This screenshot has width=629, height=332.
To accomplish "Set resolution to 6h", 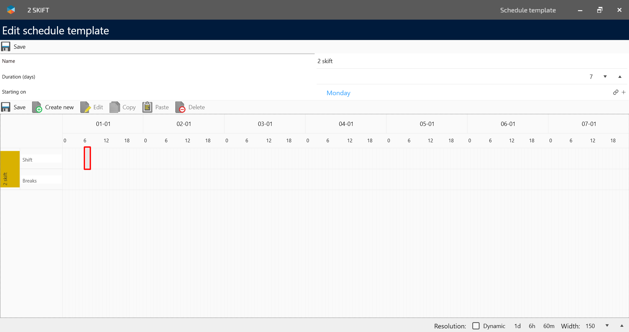I will 532,326.
